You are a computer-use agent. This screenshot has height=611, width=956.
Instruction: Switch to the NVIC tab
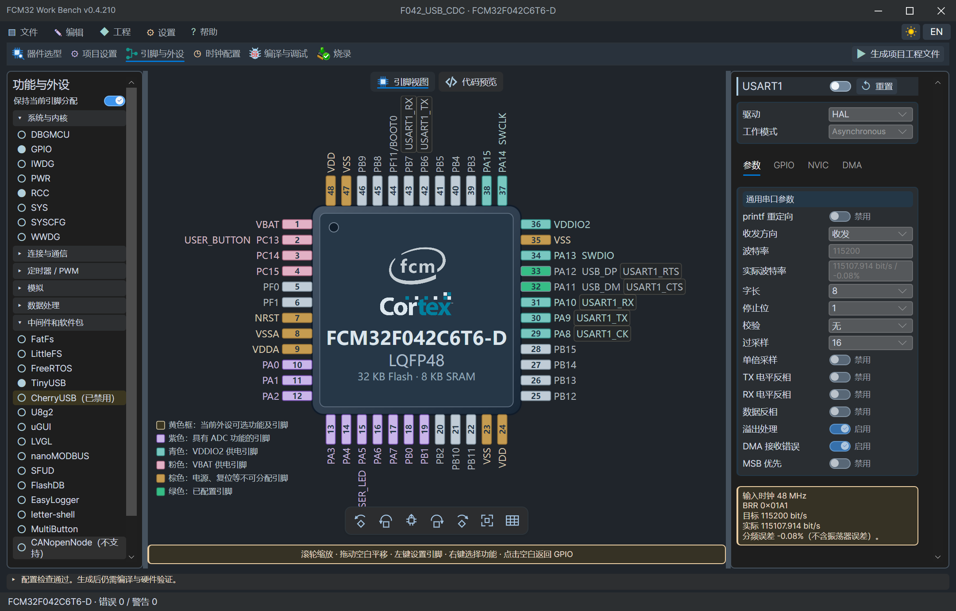(x=818, y=165)
